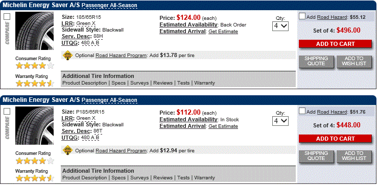Open Qty dropdown for the In Stock tire
This screenshot has height=187, width=378.
click(280, 121)
